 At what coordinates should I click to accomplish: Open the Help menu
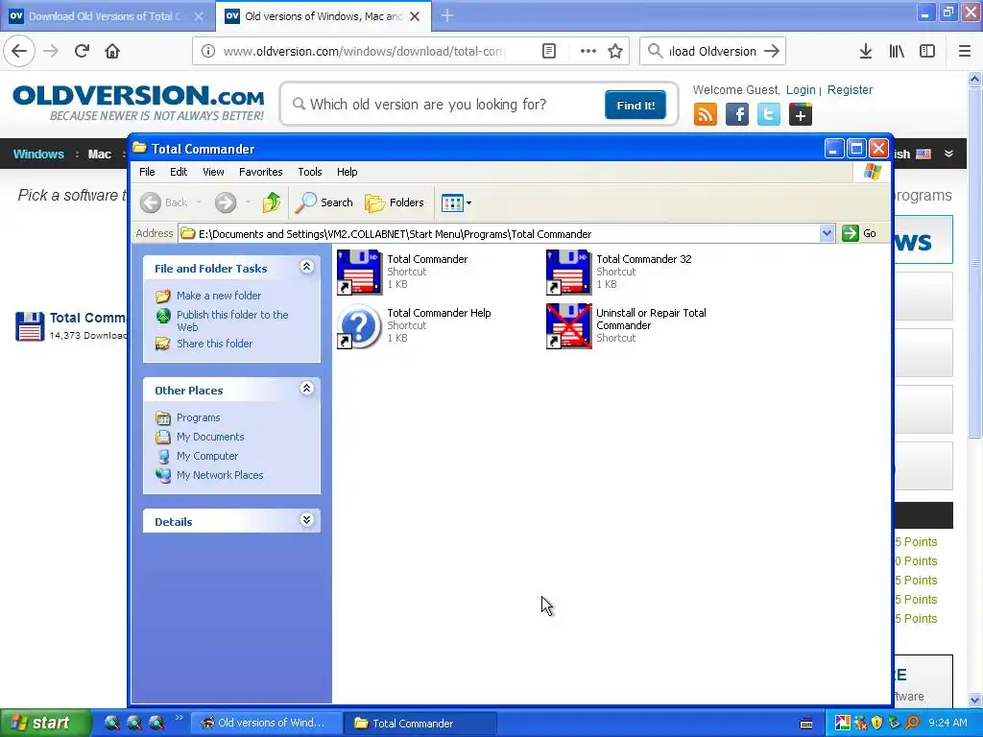[347, 172]
